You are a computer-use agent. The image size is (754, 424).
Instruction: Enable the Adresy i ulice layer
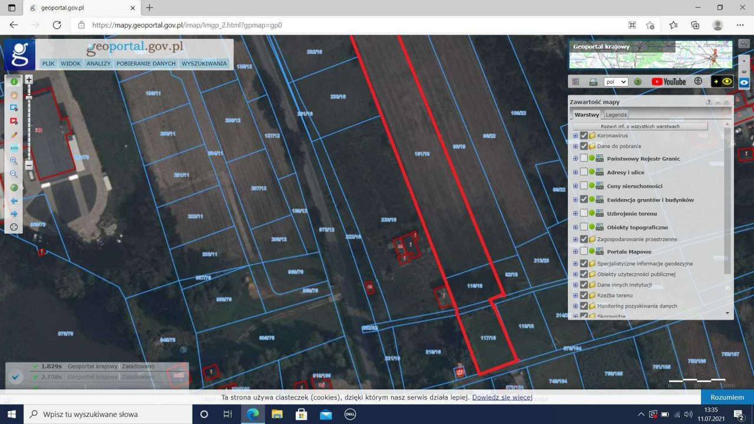point(584,172)
